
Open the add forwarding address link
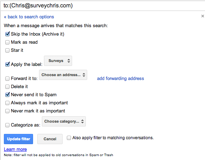click(x=120, y=79)
